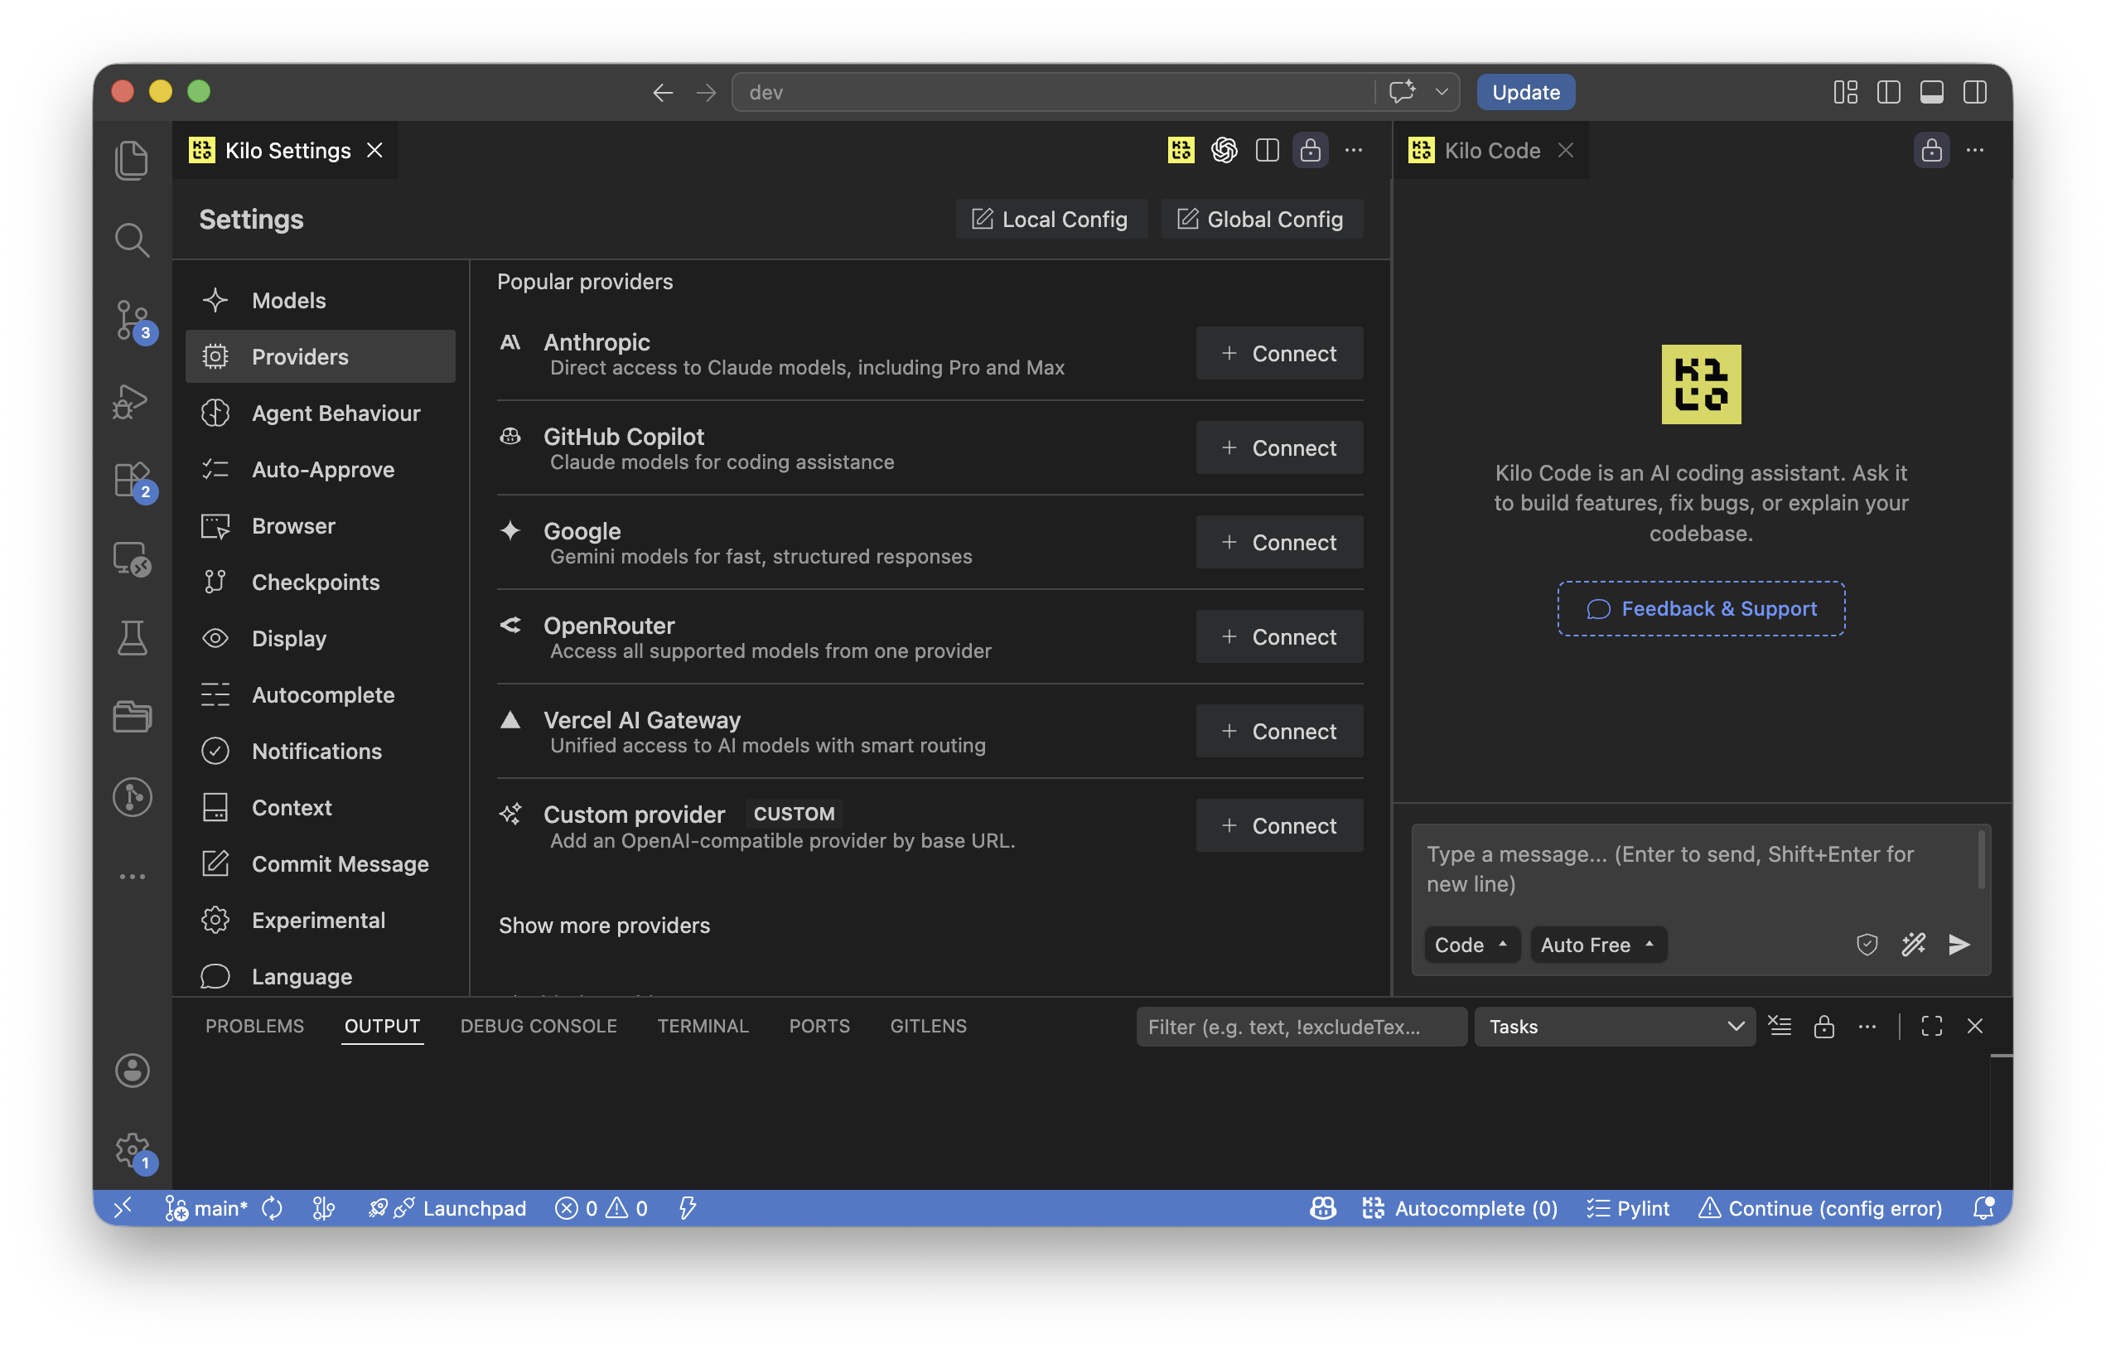
Task: Connect the Anthropic provider
Action: (1279, 353)
